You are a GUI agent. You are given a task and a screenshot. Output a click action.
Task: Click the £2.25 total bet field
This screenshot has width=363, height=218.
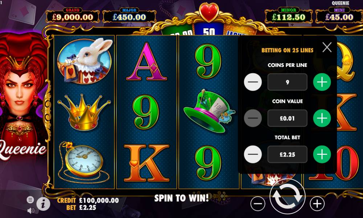(287, 154)
